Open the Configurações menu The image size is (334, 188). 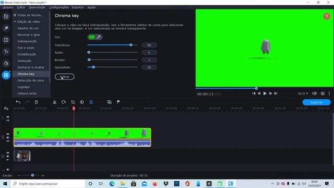tap(59, 7)
